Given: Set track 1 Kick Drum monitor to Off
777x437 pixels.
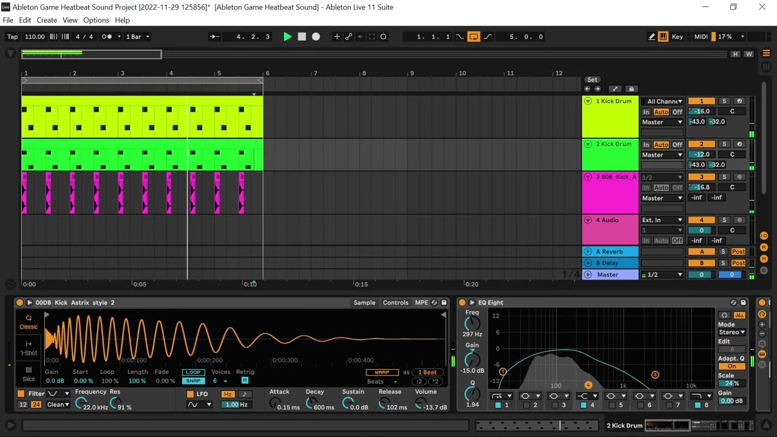Looking at the screenshot, I should [677, 112].
